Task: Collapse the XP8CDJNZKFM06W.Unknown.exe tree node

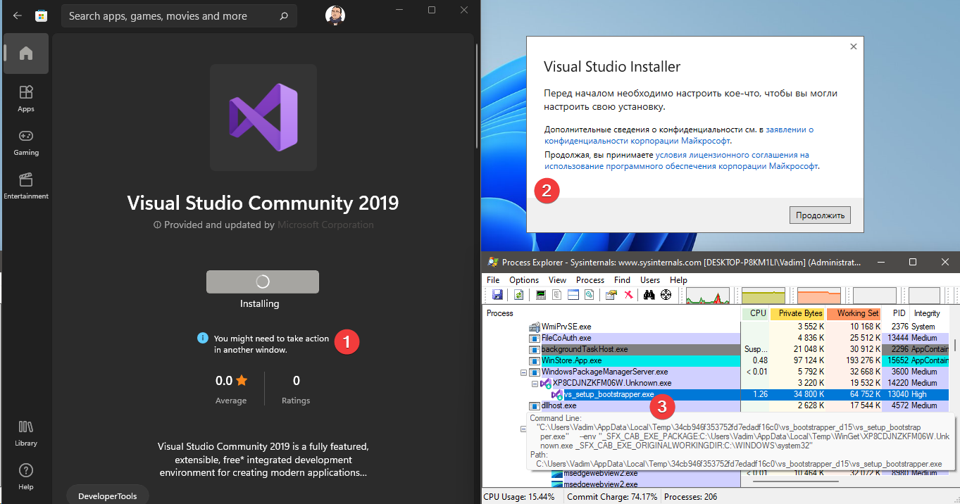Action: click(x=535, y=383)
